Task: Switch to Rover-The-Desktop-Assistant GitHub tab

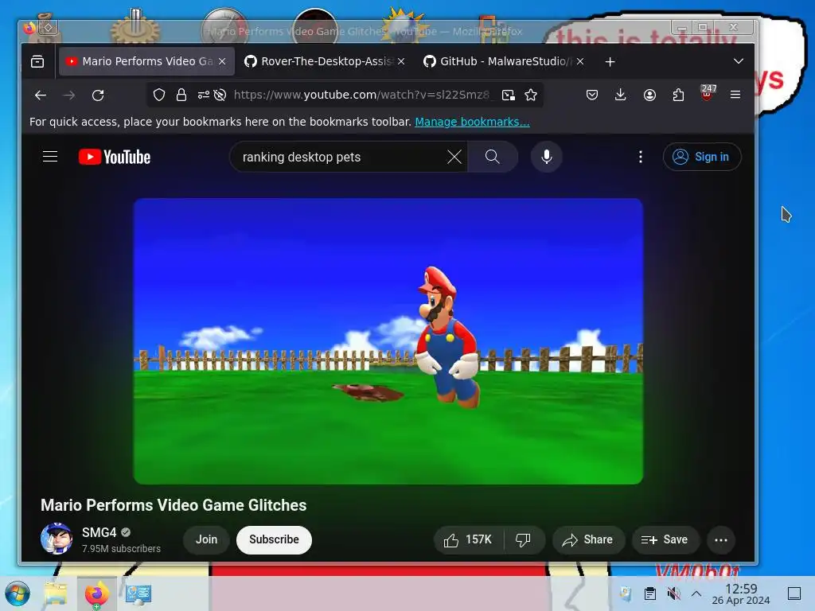Action: click(326, 61)
